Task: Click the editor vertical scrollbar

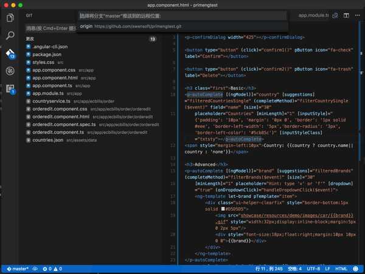Action: (x=360, y=91)
